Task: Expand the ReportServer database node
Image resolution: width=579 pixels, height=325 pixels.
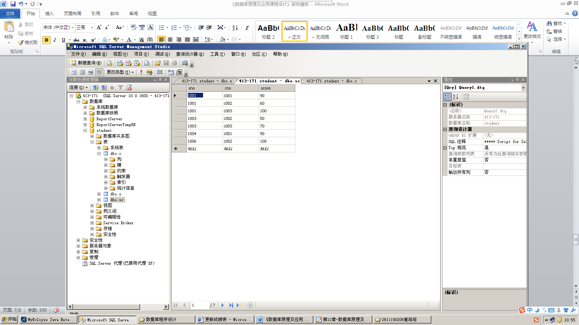Action: pyautogui.click(x=85, y=119)
